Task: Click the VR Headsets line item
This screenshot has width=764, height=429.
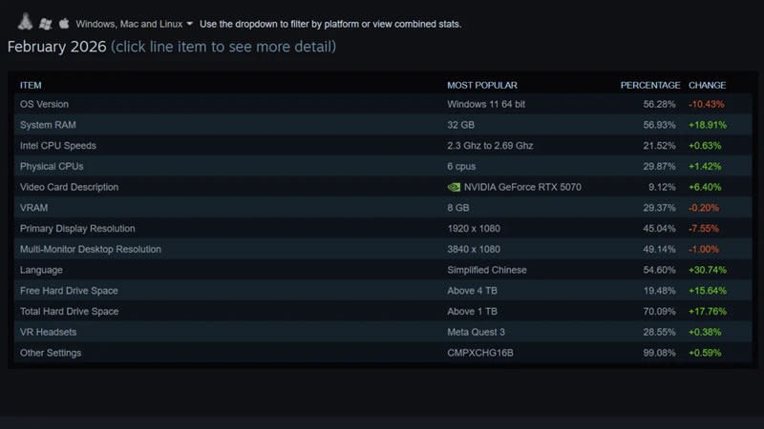Action: pos(48,332)
